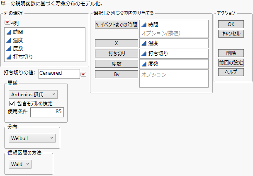Viewport: 253px width, 176px height.
Task: Click the Y, イベントまでの時間 role button
Action: (x=116, y=24)
